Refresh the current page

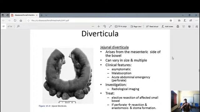[x=15, y=21]
